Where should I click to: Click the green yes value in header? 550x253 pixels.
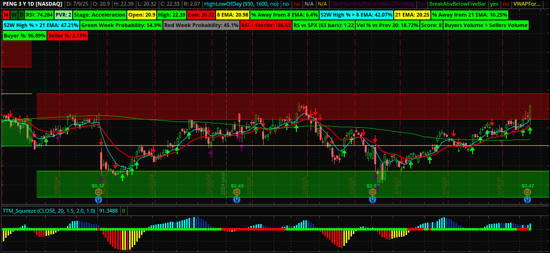[494, 4]
